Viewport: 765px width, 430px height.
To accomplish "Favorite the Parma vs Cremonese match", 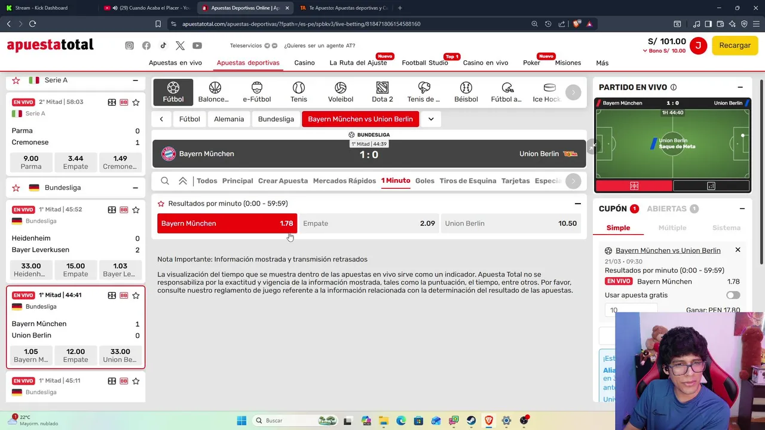I will coord(136,102).
